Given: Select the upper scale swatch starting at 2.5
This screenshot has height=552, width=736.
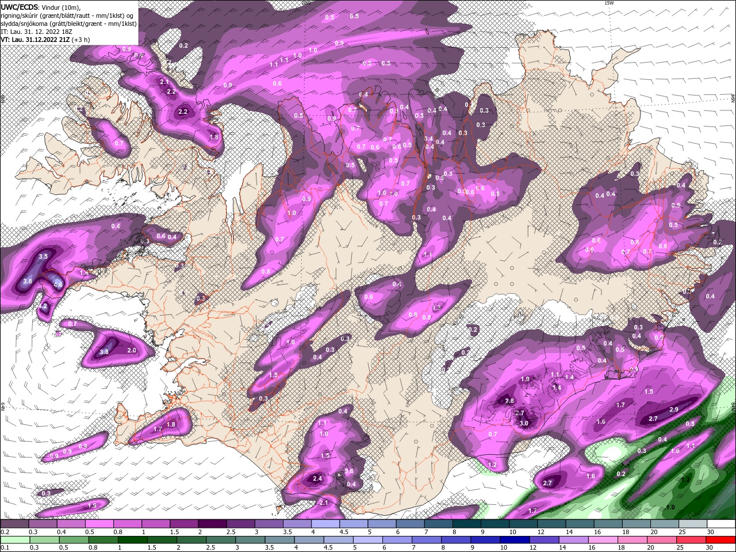Looking at the screenshot, I should click(240, 524).
